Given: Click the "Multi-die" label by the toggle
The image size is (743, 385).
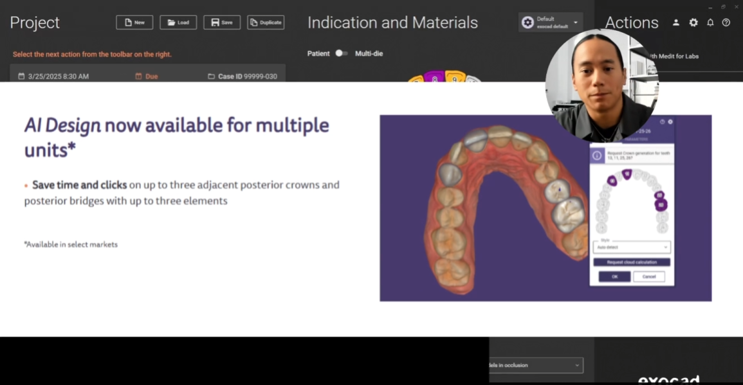Looking at the screenshot, I should click(x=369, y=53).
